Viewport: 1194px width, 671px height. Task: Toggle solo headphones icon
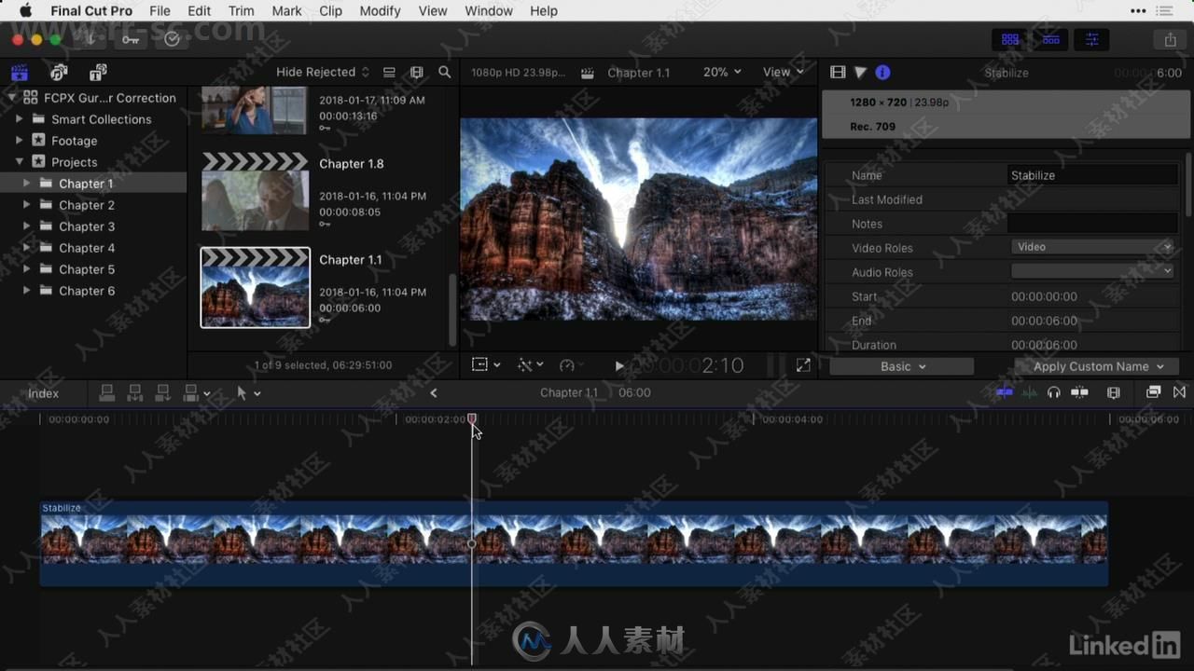coord(1054,393)
